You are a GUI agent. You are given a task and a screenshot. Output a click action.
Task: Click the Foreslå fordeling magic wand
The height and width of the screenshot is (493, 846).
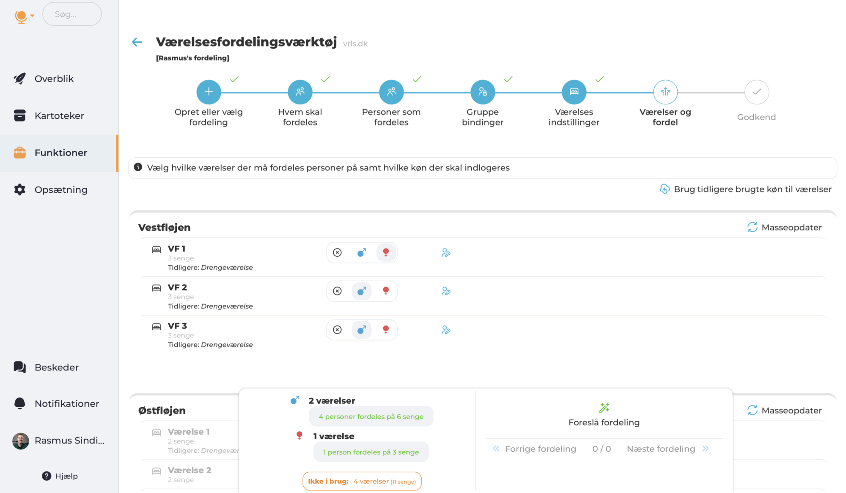[604, 408]
